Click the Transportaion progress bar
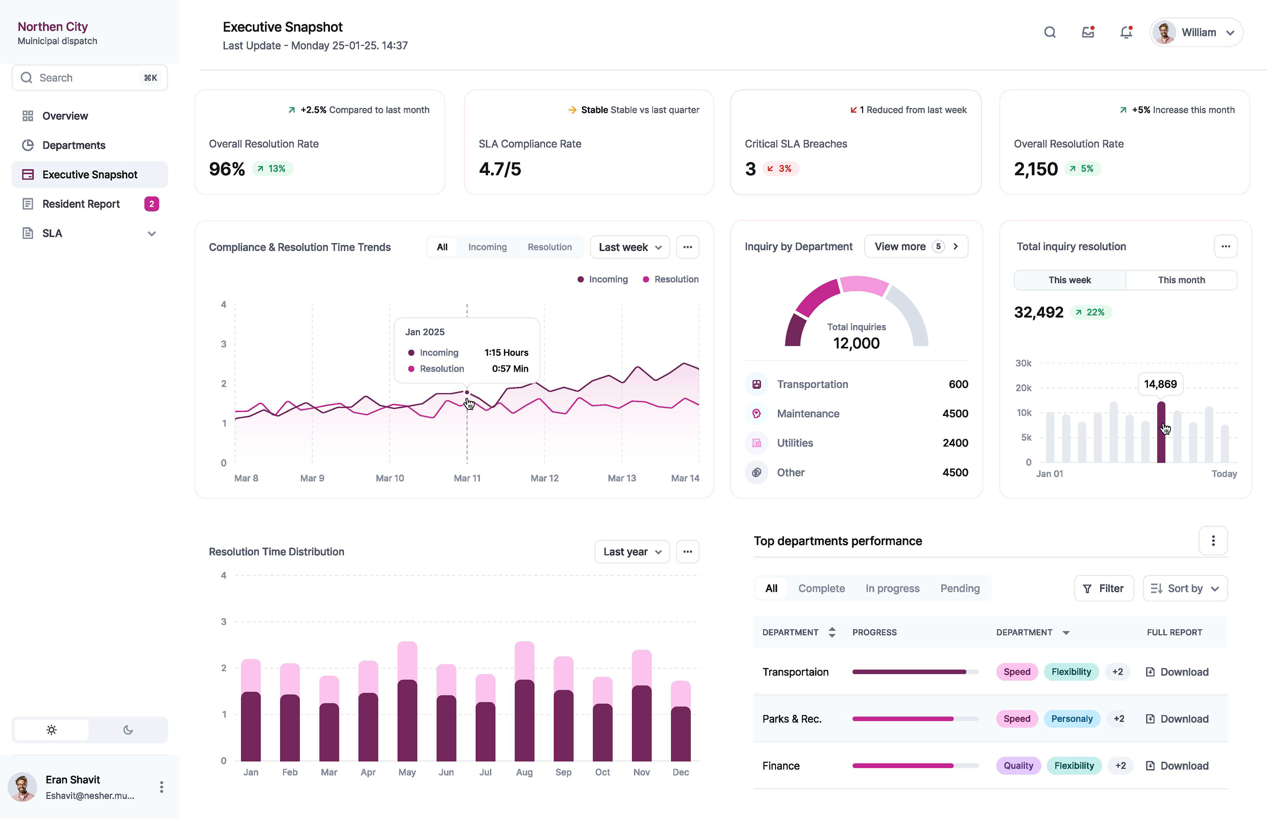This screenshot has width=1267, height=819. click(x=915, y=672)
